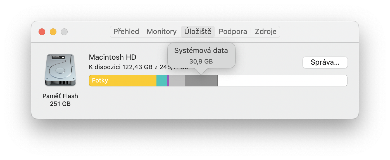Select the Úložiště tab
The width and height of the screenshot is (390, 160).
(x=198, y=32)
